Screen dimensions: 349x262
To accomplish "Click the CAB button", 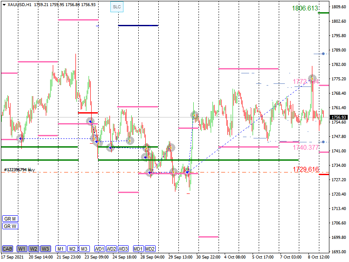I will [7, 248].
